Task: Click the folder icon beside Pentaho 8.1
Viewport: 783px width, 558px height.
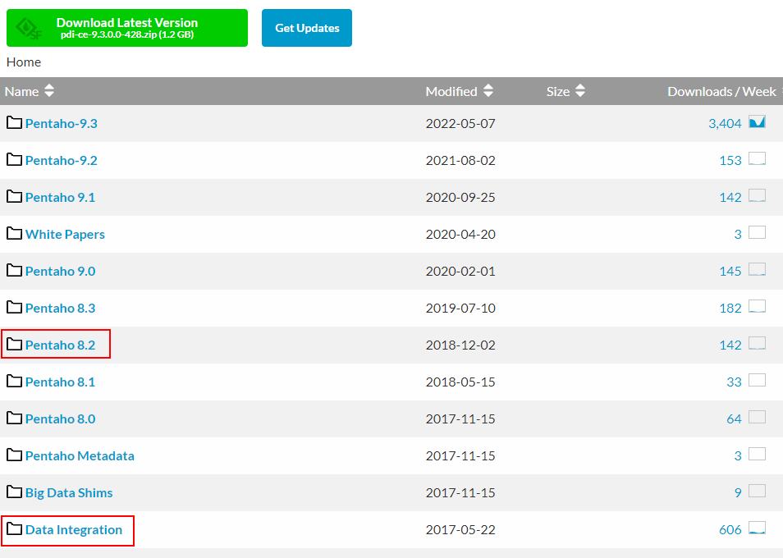Action: 14,381
